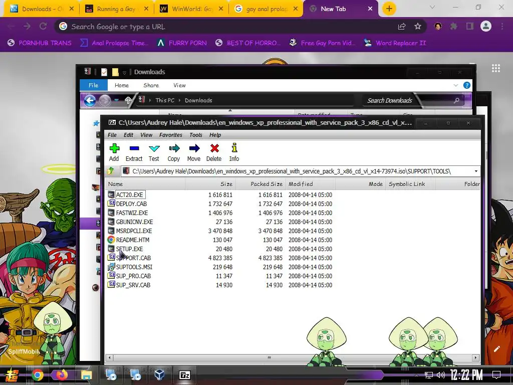Click the 7-Zip horizontal scrollbar thumb
This screenshot has height=385, width=513.
click(x=269, y=357)
